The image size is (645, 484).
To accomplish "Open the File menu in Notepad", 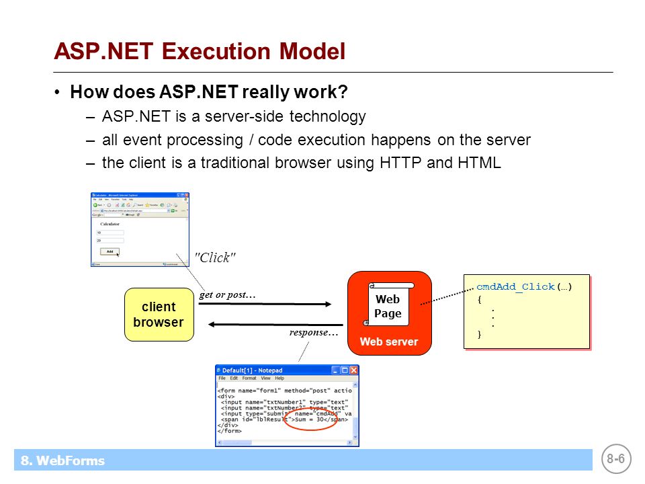I will 222,378.
